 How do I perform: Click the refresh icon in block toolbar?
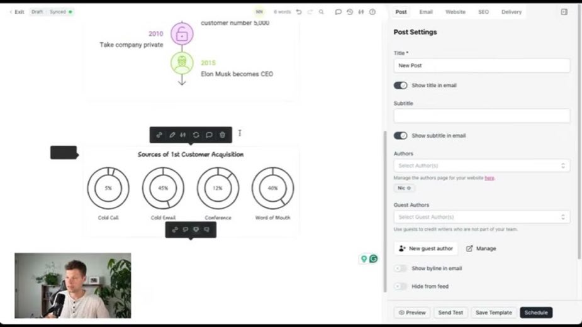pyautogui.click(x=196, y=135)
